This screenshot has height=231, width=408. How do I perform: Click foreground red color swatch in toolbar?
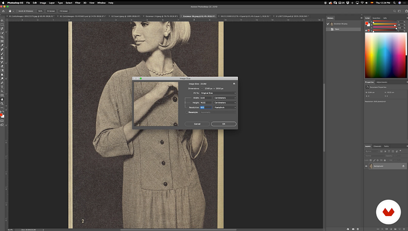[x=1, y=115]
